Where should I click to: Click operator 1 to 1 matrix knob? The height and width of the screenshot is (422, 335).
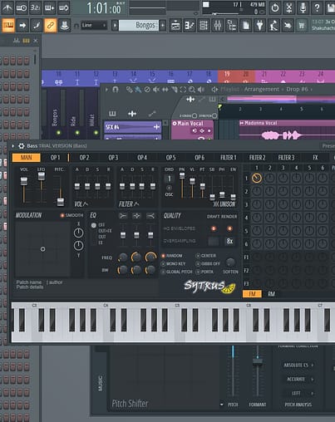257,178
